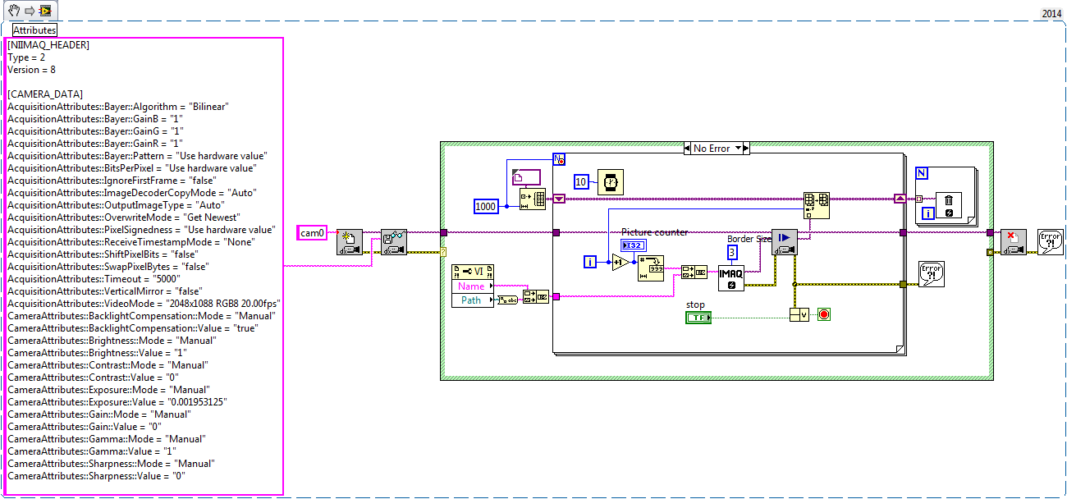This screenshot has width=1067, height=499.
Task: Click the Attributes label
Action: tap(34, 30)
